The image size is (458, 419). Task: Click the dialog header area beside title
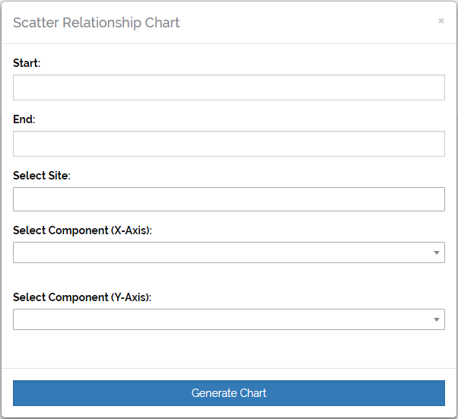(x=304, y=22)
